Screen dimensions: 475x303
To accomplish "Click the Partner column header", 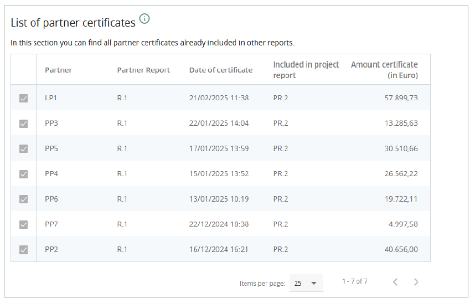I will pos(58,70).
